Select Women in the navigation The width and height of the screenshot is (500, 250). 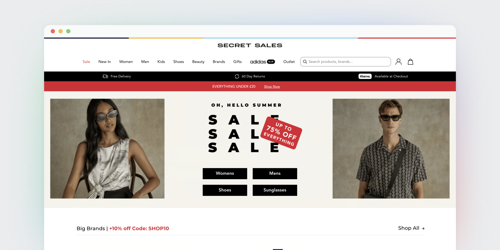[x=126, y=62]
